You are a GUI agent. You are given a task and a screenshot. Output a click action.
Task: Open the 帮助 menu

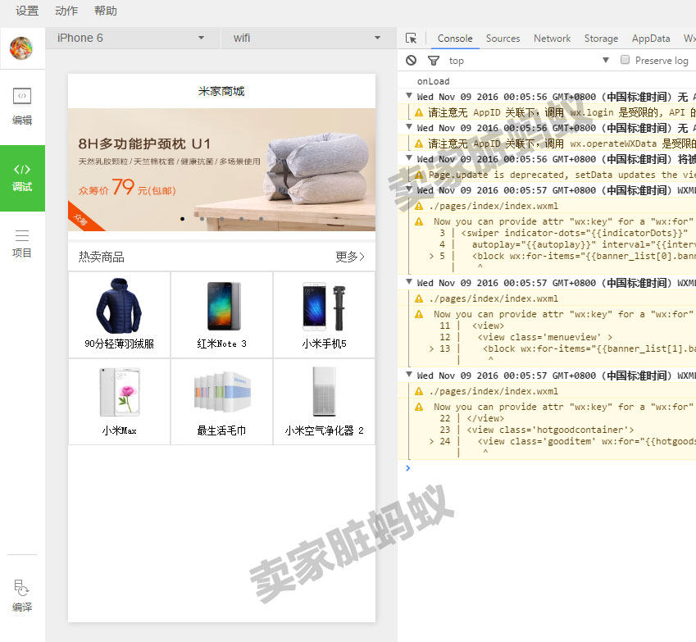click(106, 11)
